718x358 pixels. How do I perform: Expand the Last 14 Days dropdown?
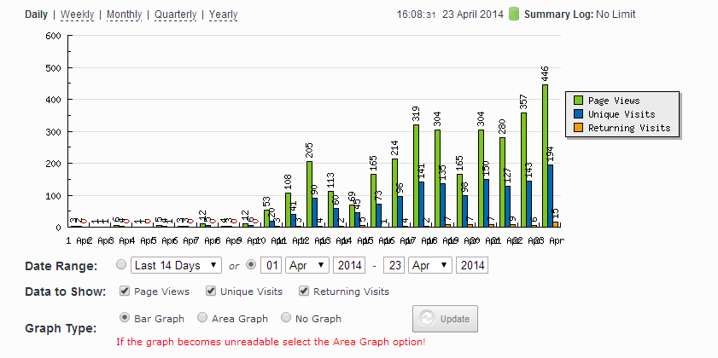pyautogui.click(x=176, y=265)
